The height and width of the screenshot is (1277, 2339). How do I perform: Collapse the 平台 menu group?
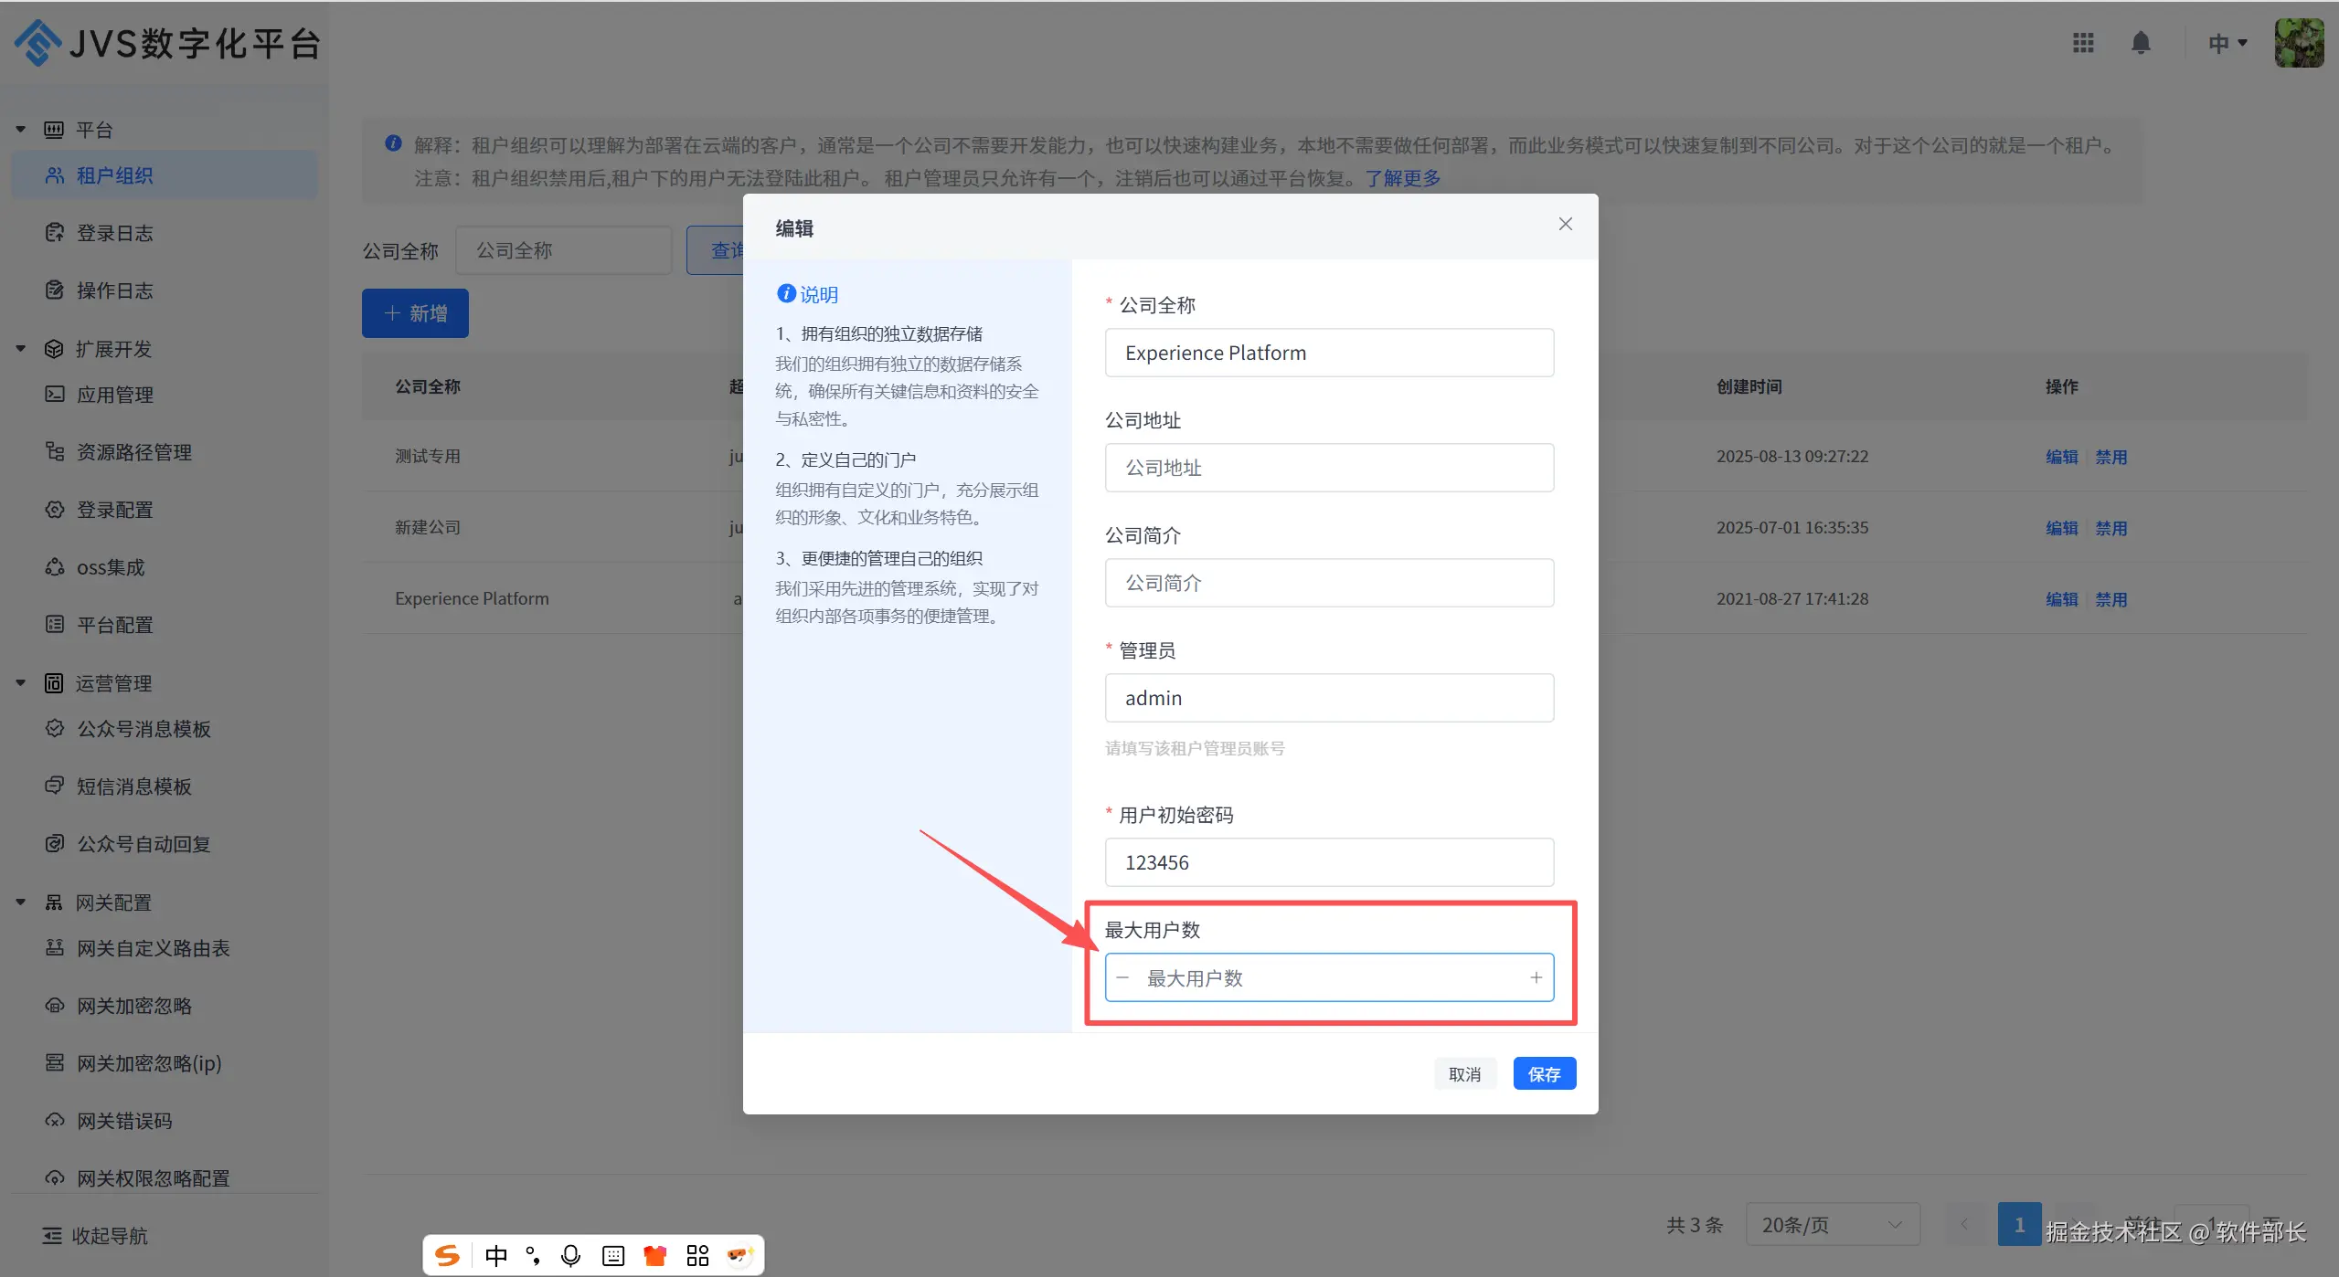pyautogui.click(x=21, y=130)
